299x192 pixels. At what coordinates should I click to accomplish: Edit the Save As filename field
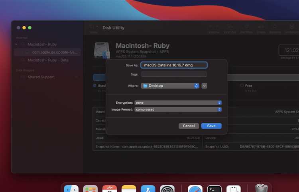point(174,65)
